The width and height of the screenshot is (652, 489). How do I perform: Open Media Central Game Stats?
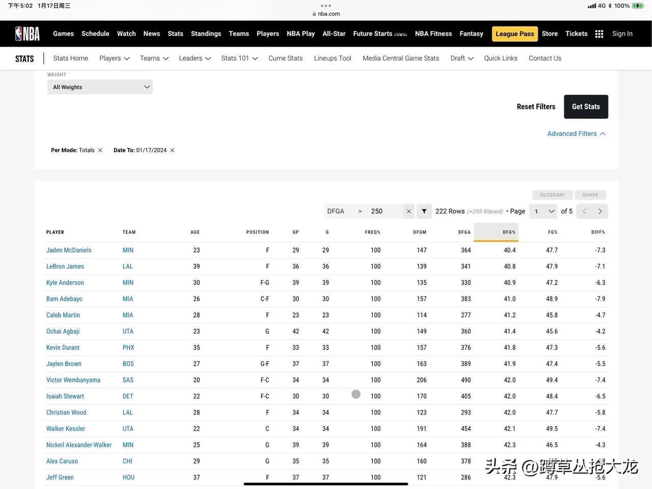(x=401, y=58)
